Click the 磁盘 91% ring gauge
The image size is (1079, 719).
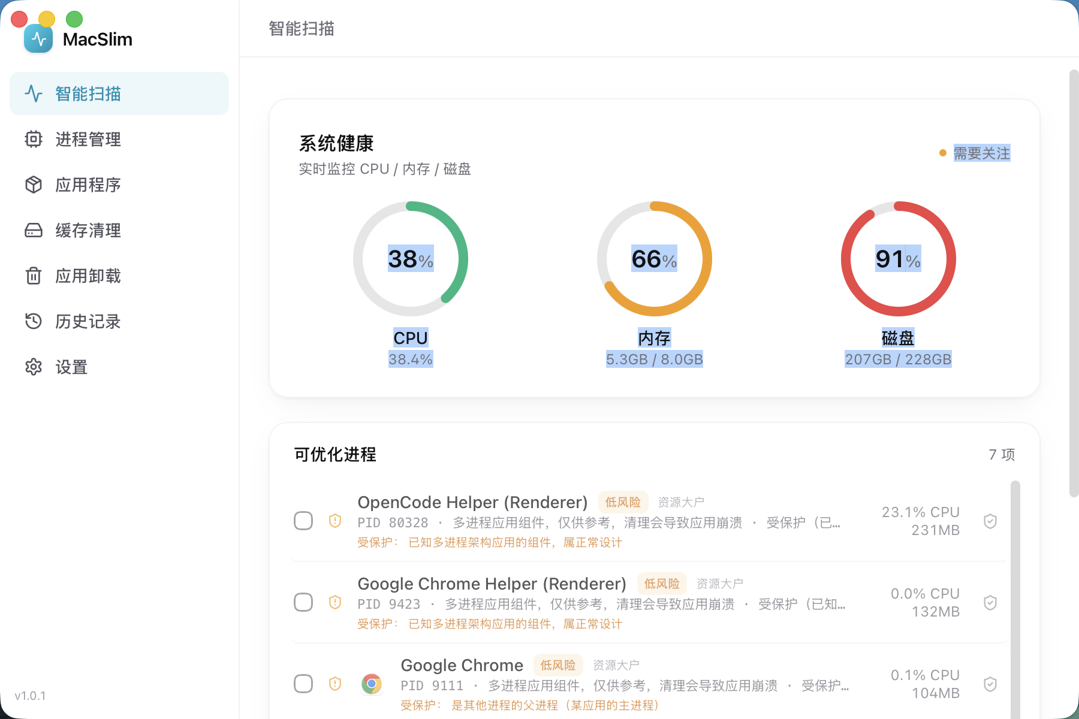(x=898, y=259)
